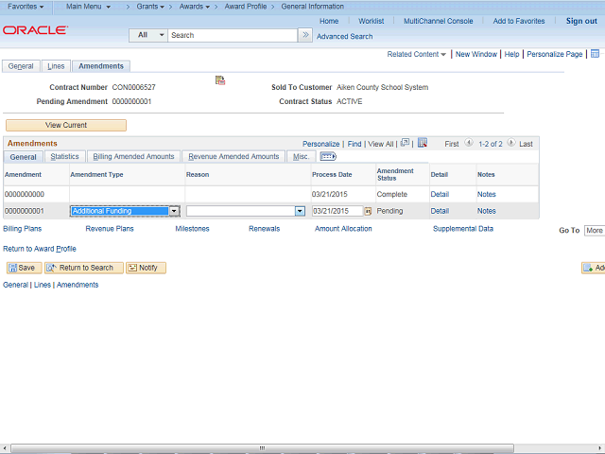Open the All search category dropdown

pyautogui.click(x=148, y=35)
